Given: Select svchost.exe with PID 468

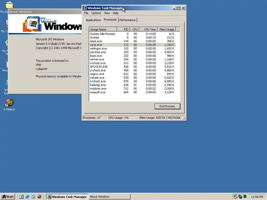Looking at the screenshot, I should point(132,70).
